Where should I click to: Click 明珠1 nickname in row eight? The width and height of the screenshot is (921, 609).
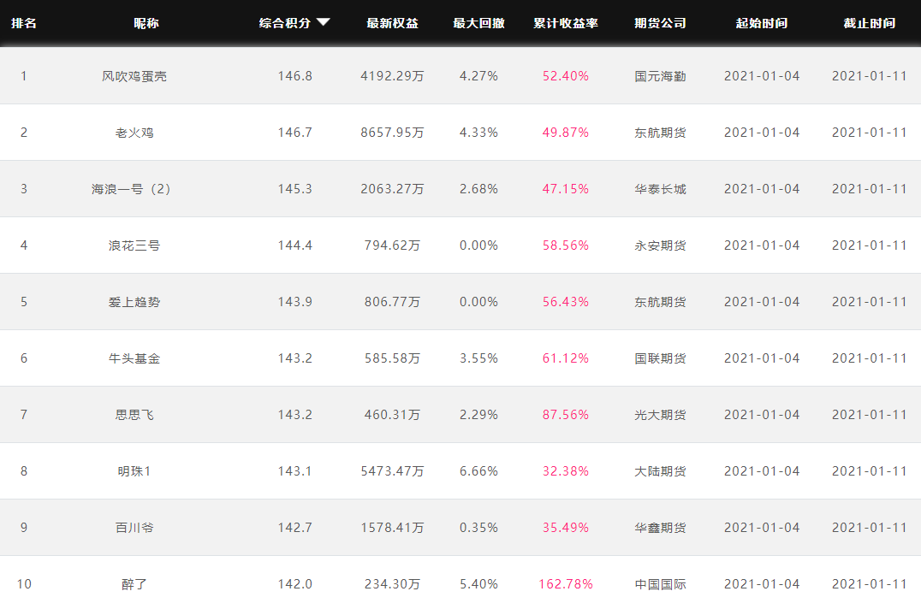[x=134, y=471]
